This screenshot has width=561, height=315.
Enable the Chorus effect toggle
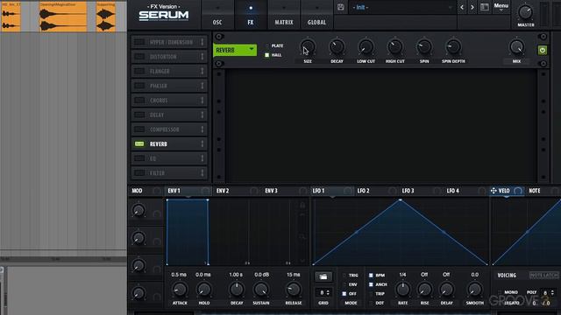[x=139, y=101]
